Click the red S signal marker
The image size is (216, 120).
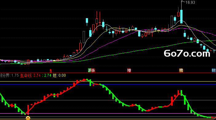tap(51, 70)
